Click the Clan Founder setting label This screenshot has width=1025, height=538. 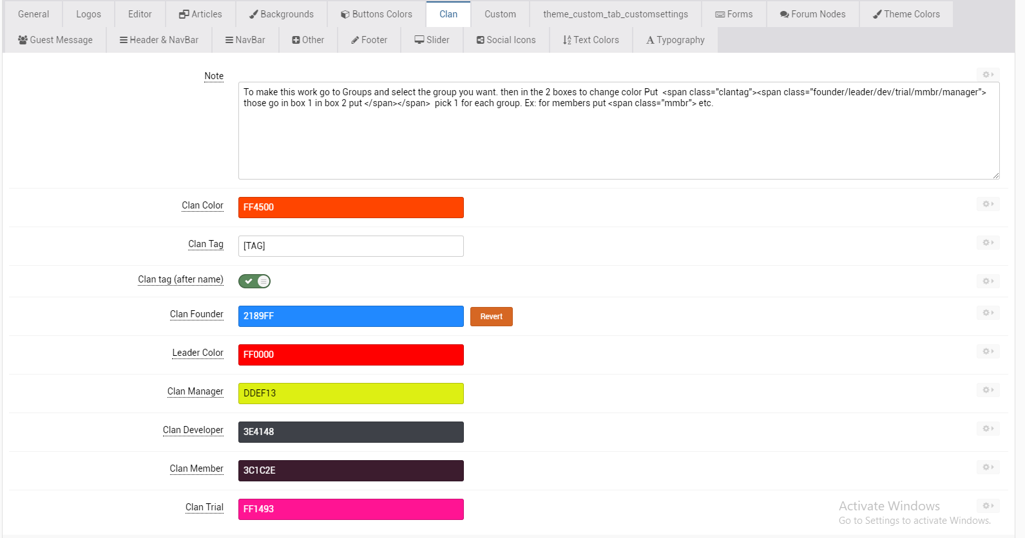[196, 314]
